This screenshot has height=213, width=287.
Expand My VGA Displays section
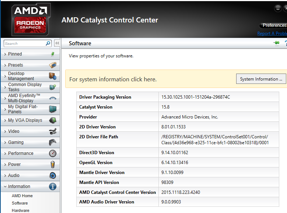(x=5, y=120)
